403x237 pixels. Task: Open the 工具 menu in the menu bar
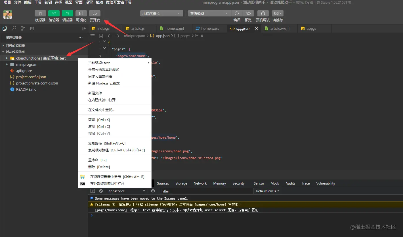(38, 2)
